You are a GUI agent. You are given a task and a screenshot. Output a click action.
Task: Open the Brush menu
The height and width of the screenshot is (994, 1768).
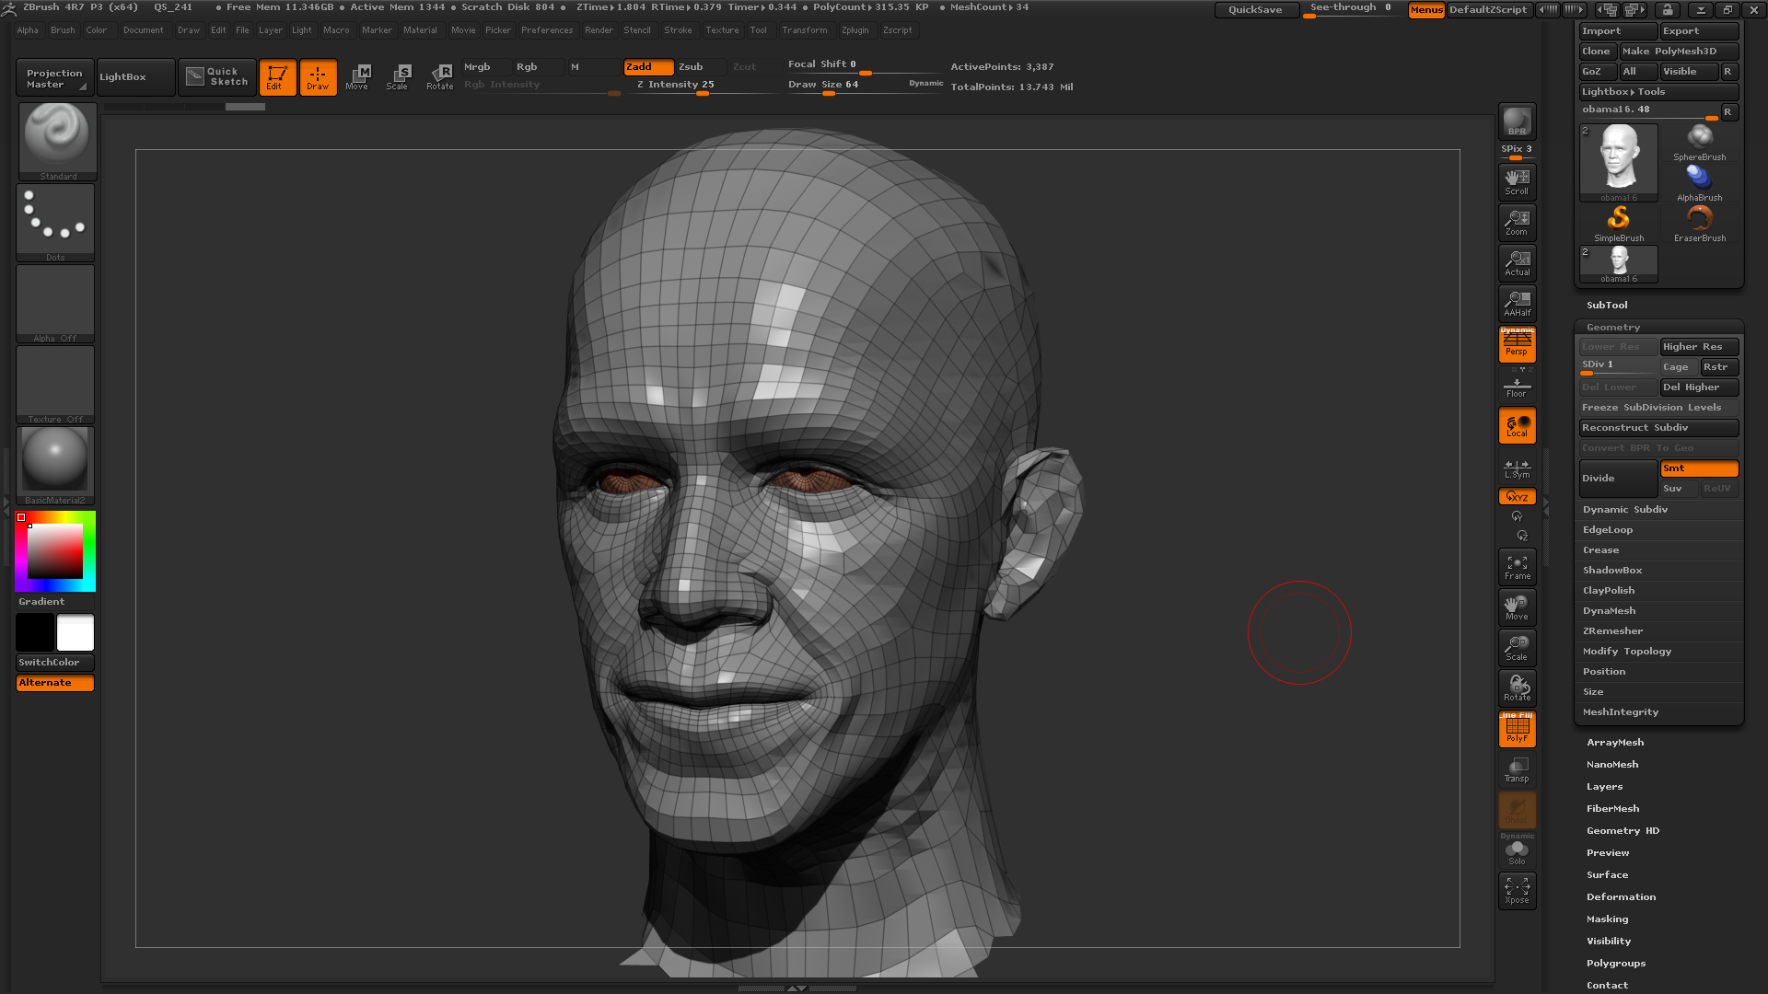[x=63, y=30]
